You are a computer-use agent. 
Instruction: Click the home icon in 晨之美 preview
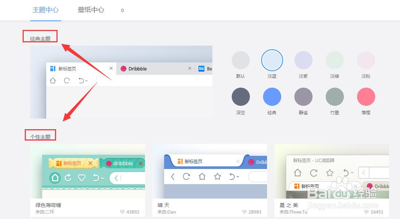[x=298, y=173]
